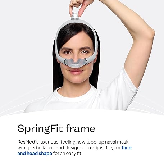The width and height of the screenshot is (164, 164).
Task: Click the dark clip right of cushion
Action: click(85, 61)
